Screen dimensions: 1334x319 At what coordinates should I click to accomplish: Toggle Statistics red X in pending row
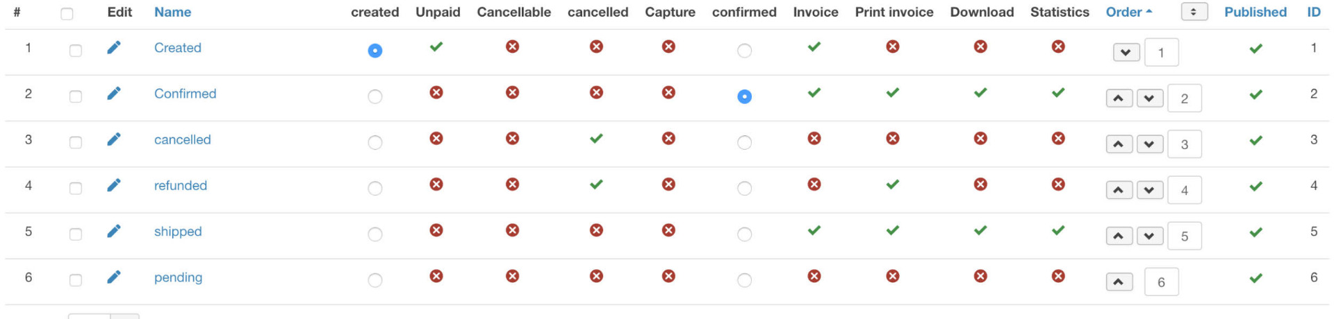(x=1058, y=276)
